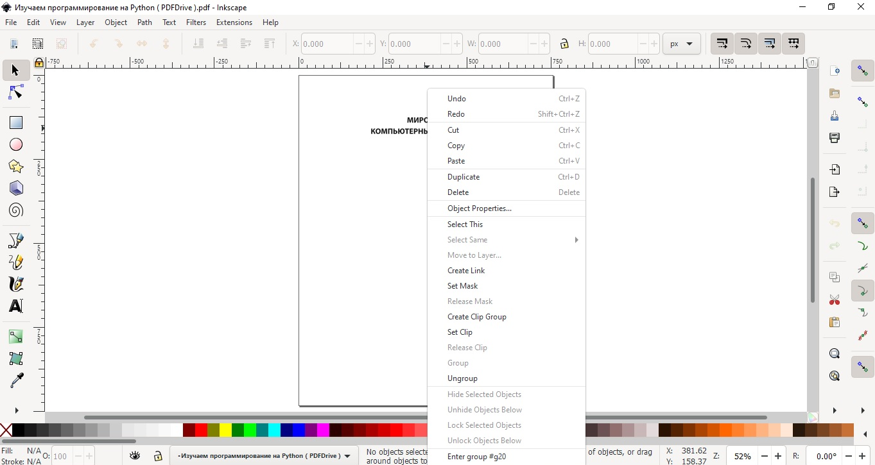Viewport: 875px width, 465px height.
Task: Choose the Rectangle tool
Action: [16, 123]
